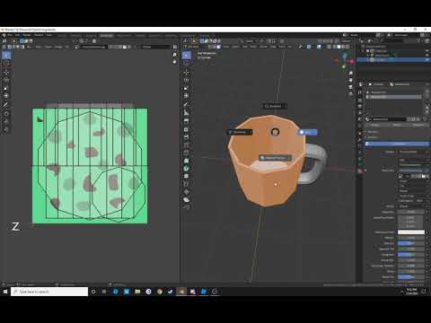Viewport: 431px width, 323px height.
Task: Select the Scale tool in UV editor toolbar
Action: tap(6, 88)
